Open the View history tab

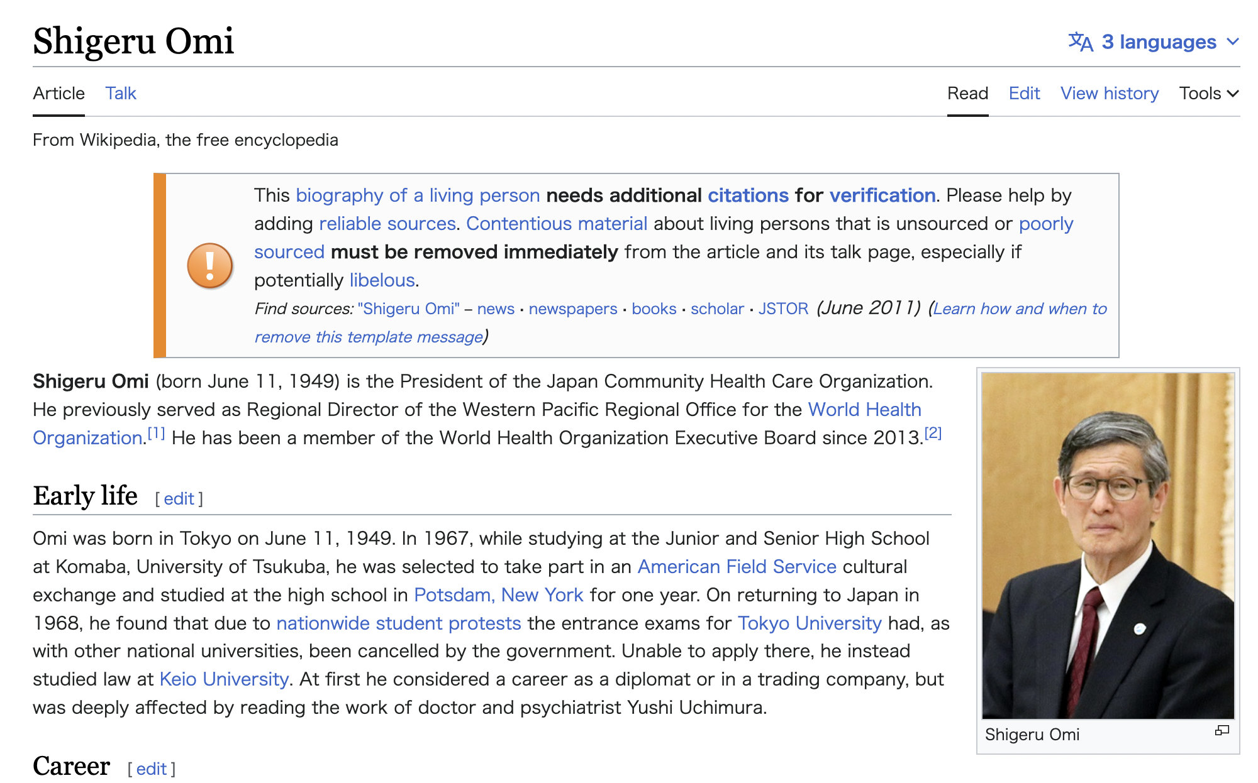coord(1110,94)
